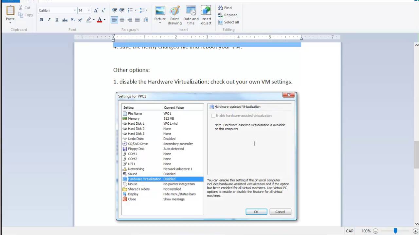419x235 pixels.
Task: Apply subscript formatting
Action: click(x=73, y=20)
